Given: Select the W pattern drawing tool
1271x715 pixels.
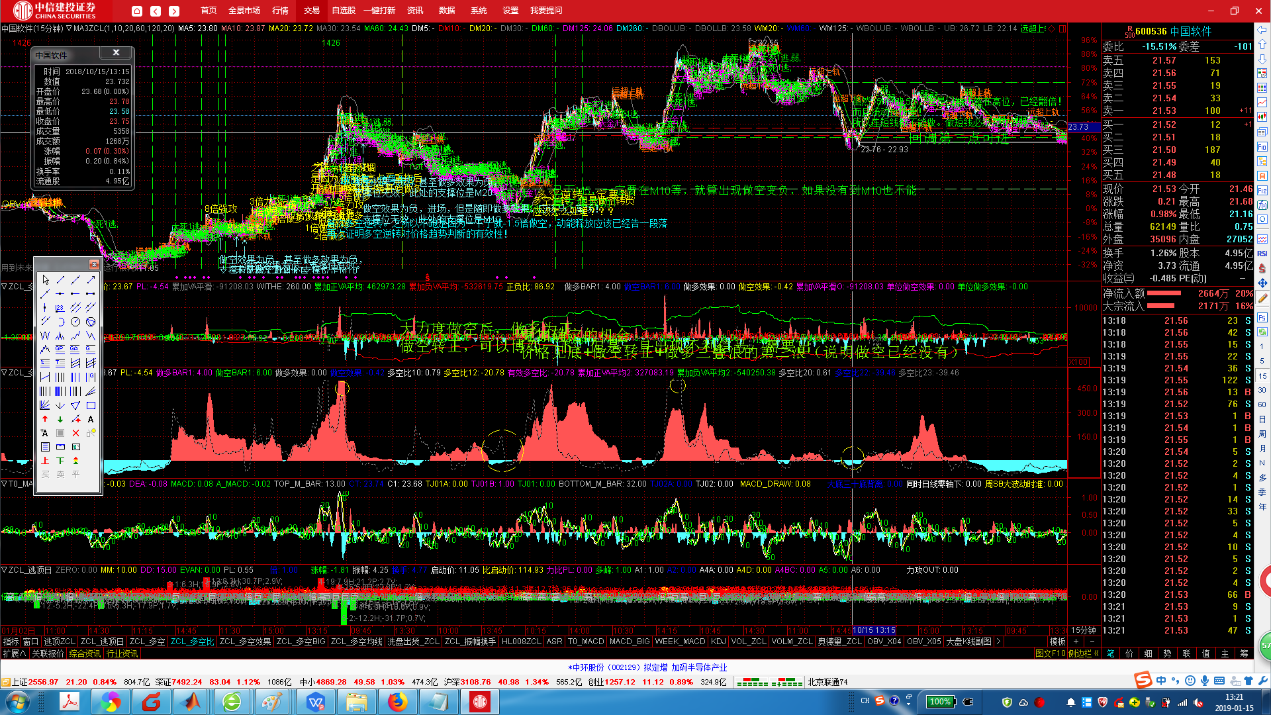Looking at the screenshot, I should (x=45, y=336).
